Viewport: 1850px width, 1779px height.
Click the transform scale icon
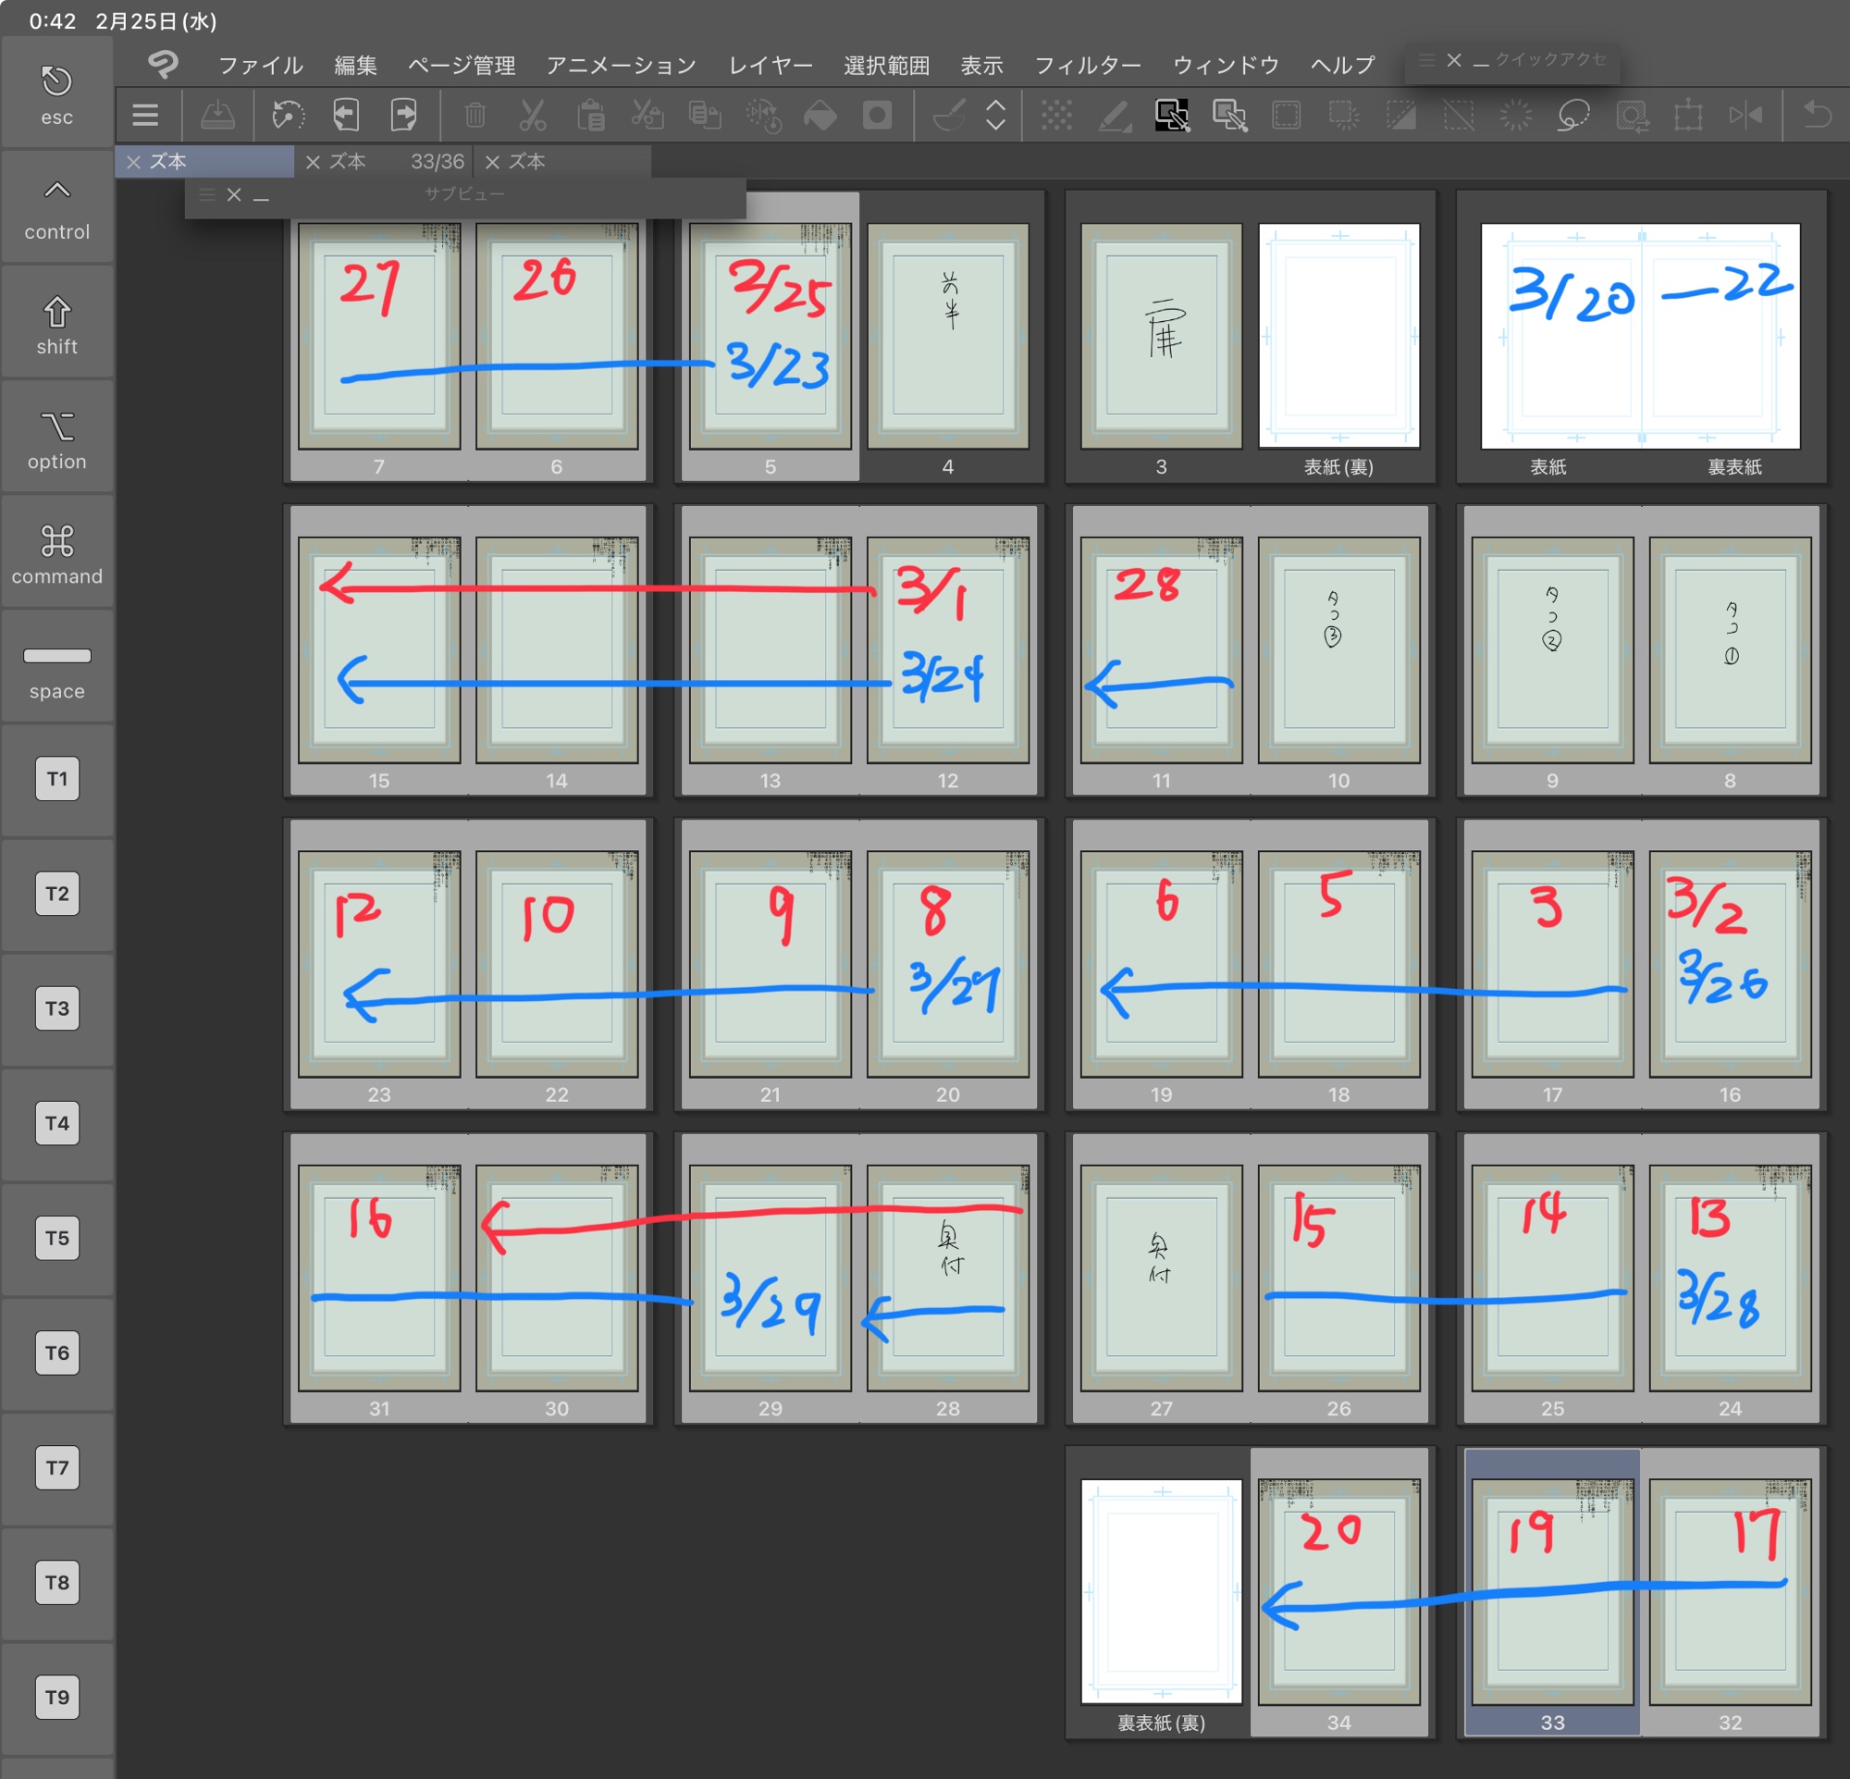[x=1687, y=115]
